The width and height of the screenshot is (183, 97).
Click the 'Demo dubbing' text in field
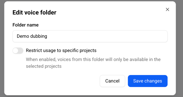(x=32, y=36)
